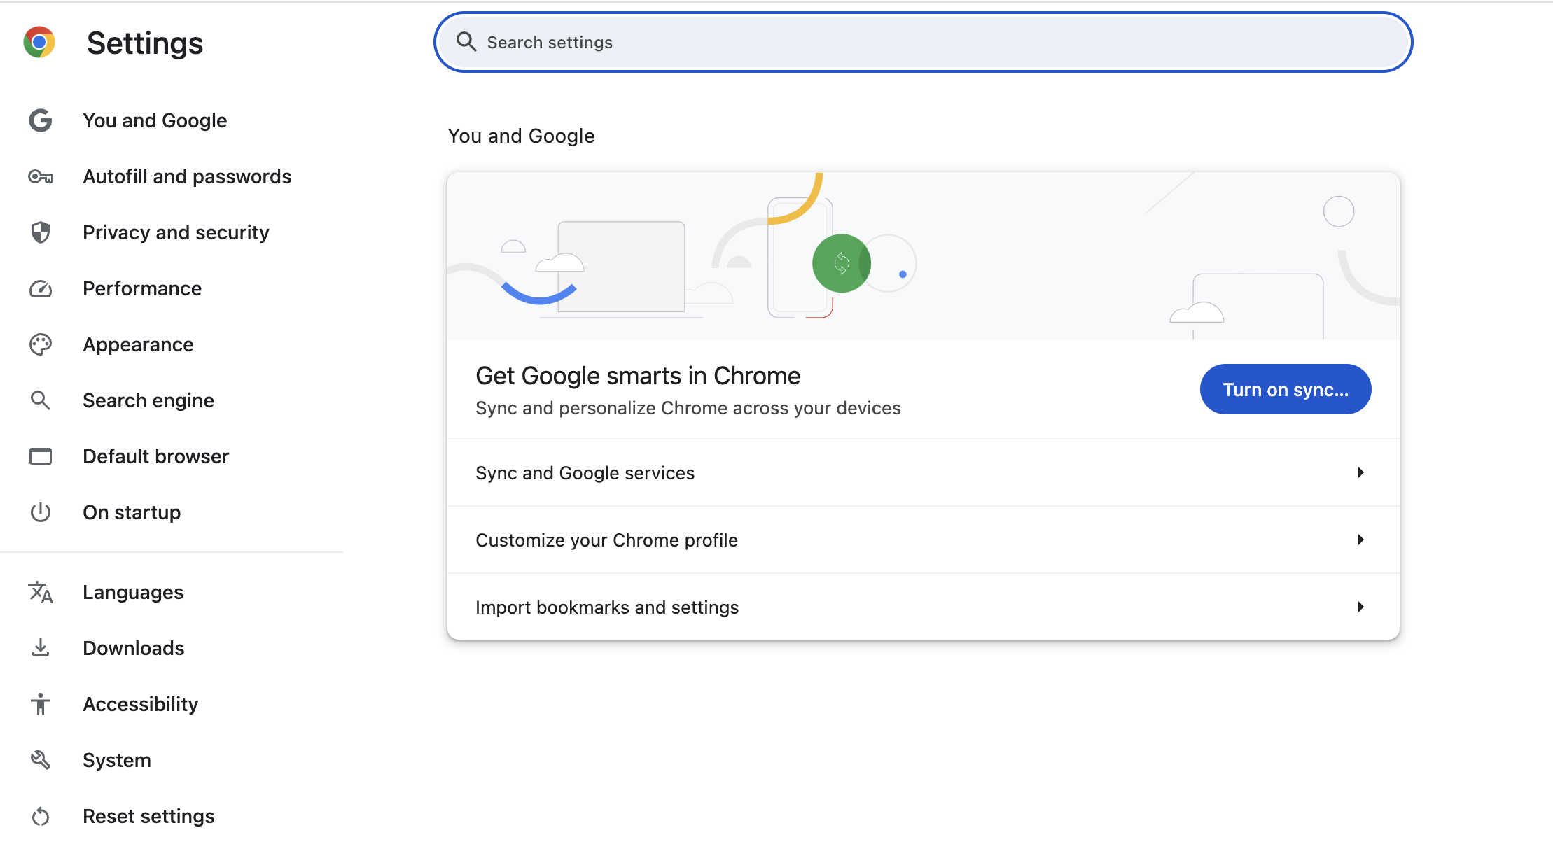Click the translate Languages icon

click(x=41, y=592)
